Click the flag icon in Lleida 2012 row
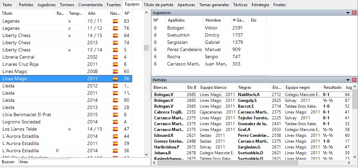 (115, 86)
